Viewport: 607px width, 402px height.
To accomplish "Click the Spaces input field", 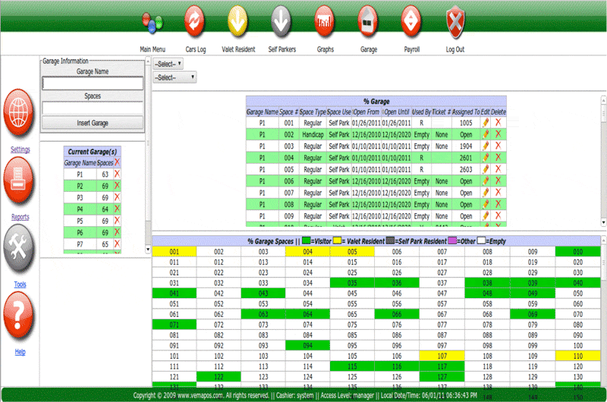I will coord(93,108).
